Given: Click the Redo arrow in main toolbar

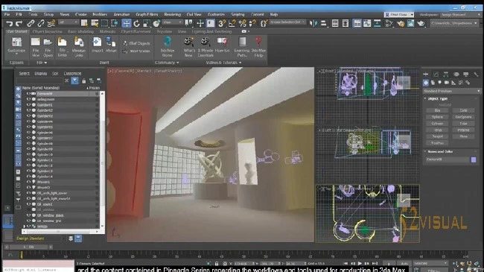Looking at the screenshot, I should 19,23.
